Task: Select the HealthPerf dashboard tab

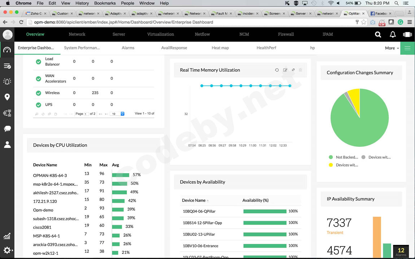Action: tap(266, 48)
